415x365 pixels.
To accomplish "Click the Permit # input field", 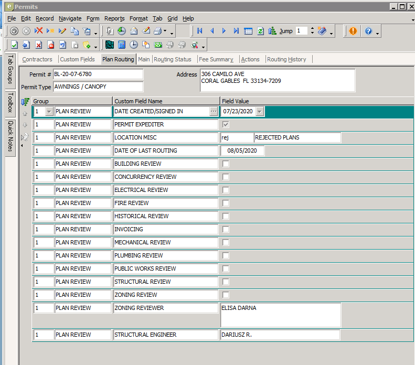I will [x=98, y=74].
